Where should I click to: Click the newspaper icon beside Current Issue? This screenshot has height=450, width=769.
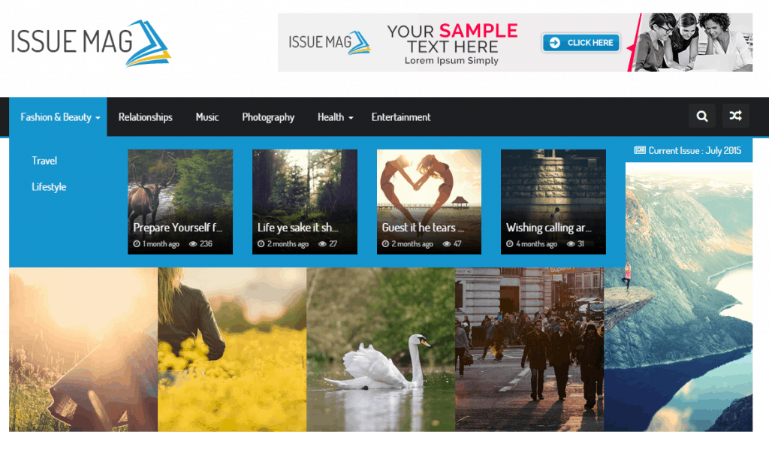point(640,150)
